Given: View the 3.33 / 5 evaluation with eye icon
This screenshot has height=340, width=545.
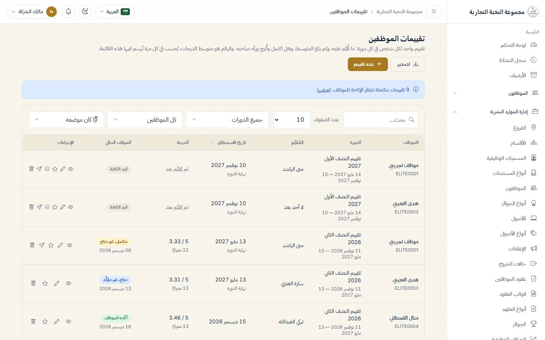Looking at the screenshot, I should (x=70, y=245).
